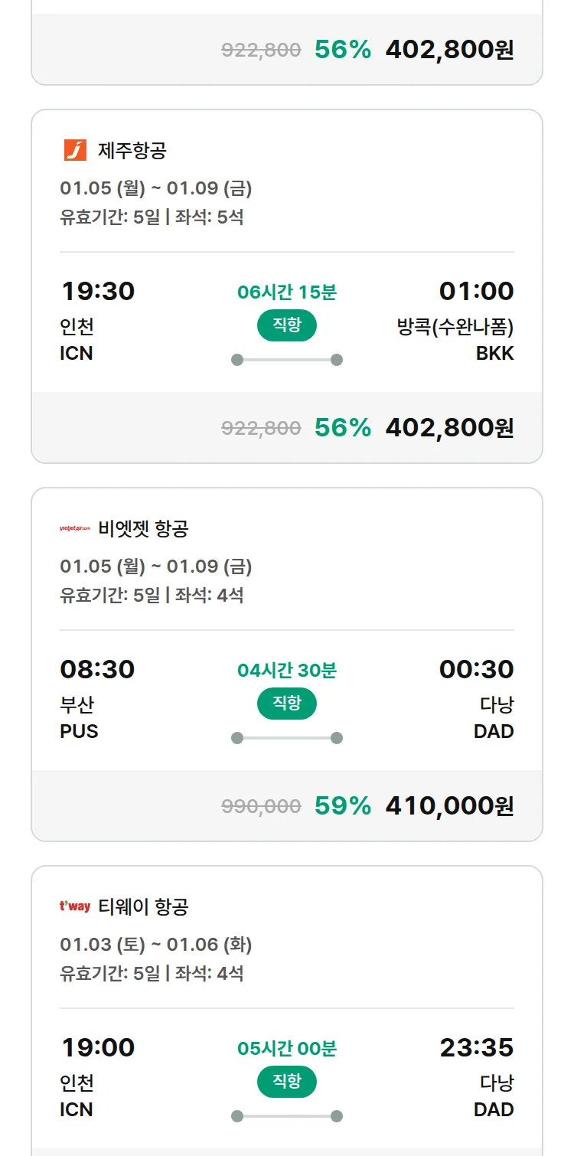Click the route line on the 티웨이 항공 flight
Image resolution: width=574 pixels, height=1156 pixels.
[286, 1116]
